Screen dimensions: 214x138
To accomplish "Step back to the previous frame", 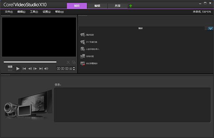I will [x=30, y=69].
